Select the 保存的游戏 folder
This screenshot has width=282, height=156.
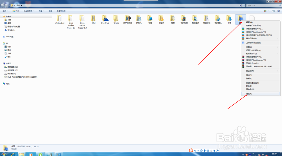click(x=127, y=19)
